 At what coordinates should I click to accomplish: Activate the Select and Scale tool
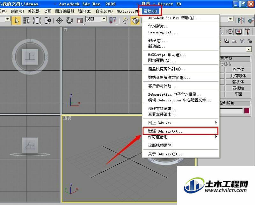click(x=80, y=21)
